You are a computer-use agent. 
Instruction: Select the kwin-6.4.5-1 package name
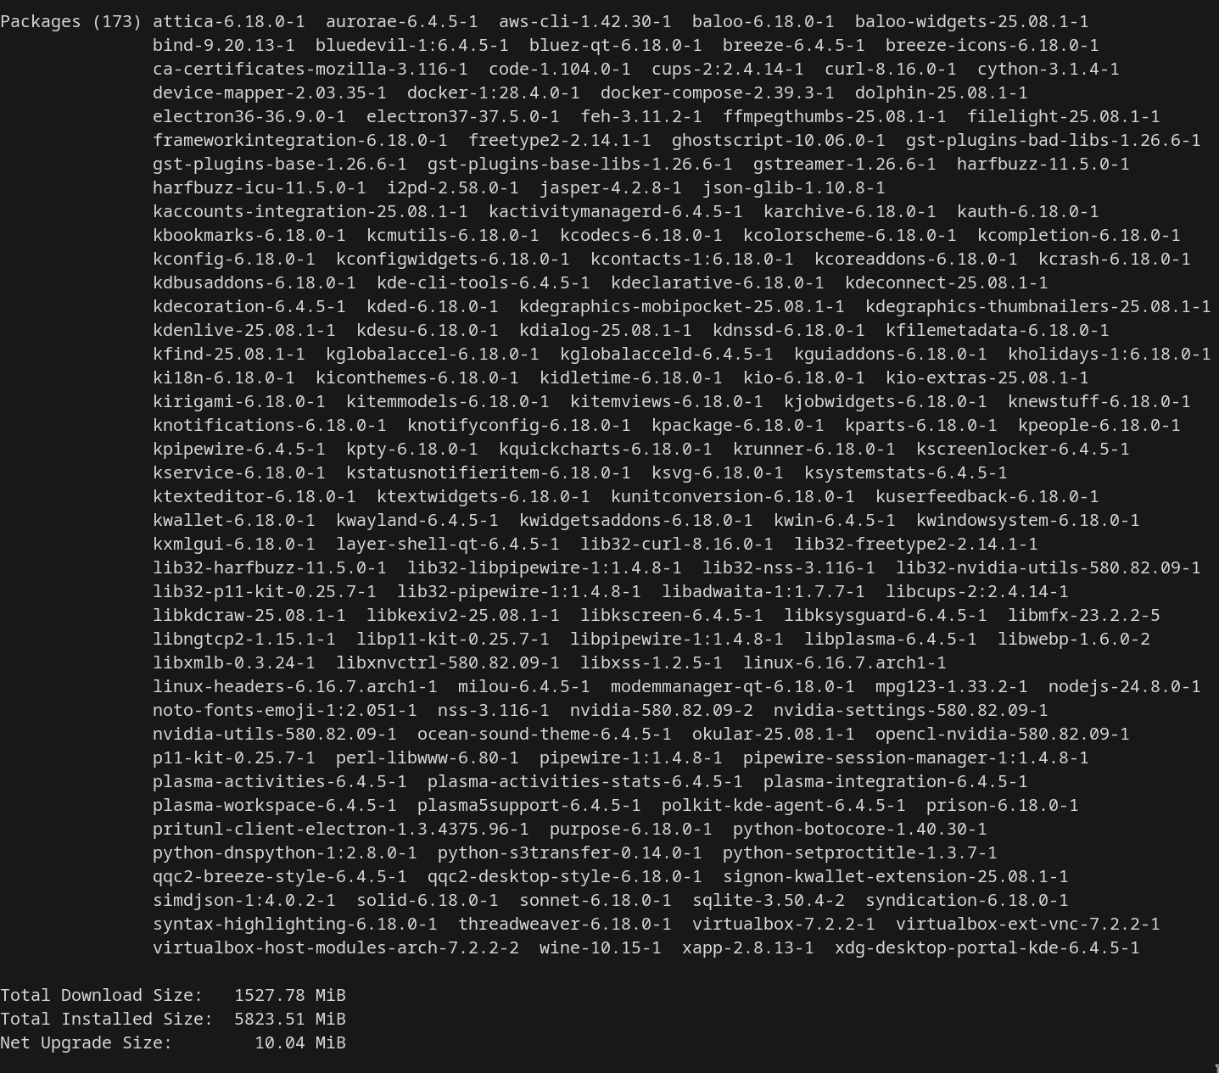point(835,520)
